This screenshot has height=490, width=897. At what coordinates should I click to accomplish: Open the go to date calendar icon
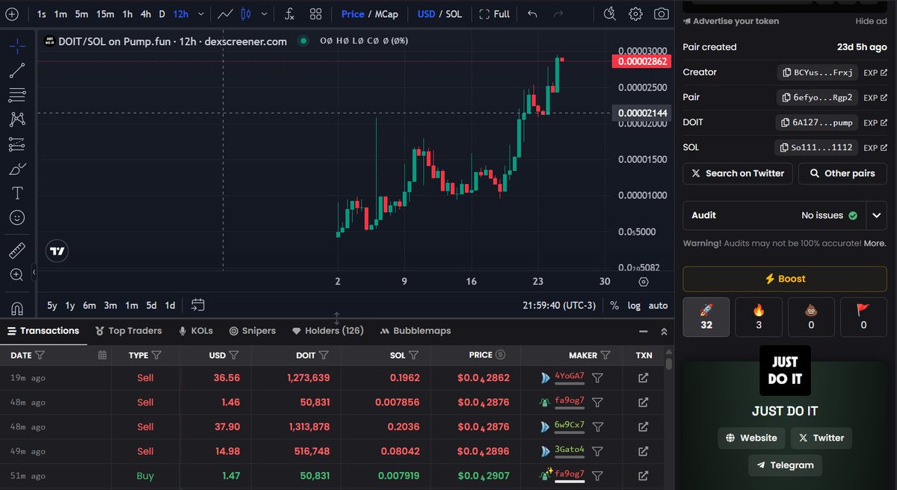[198, 305]
